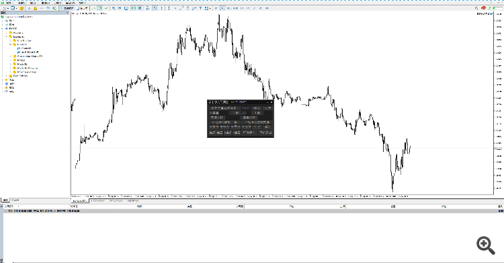Expand the ChartInChart folder
This screenshot has width=504, height=263.
[x=10, y=40]
